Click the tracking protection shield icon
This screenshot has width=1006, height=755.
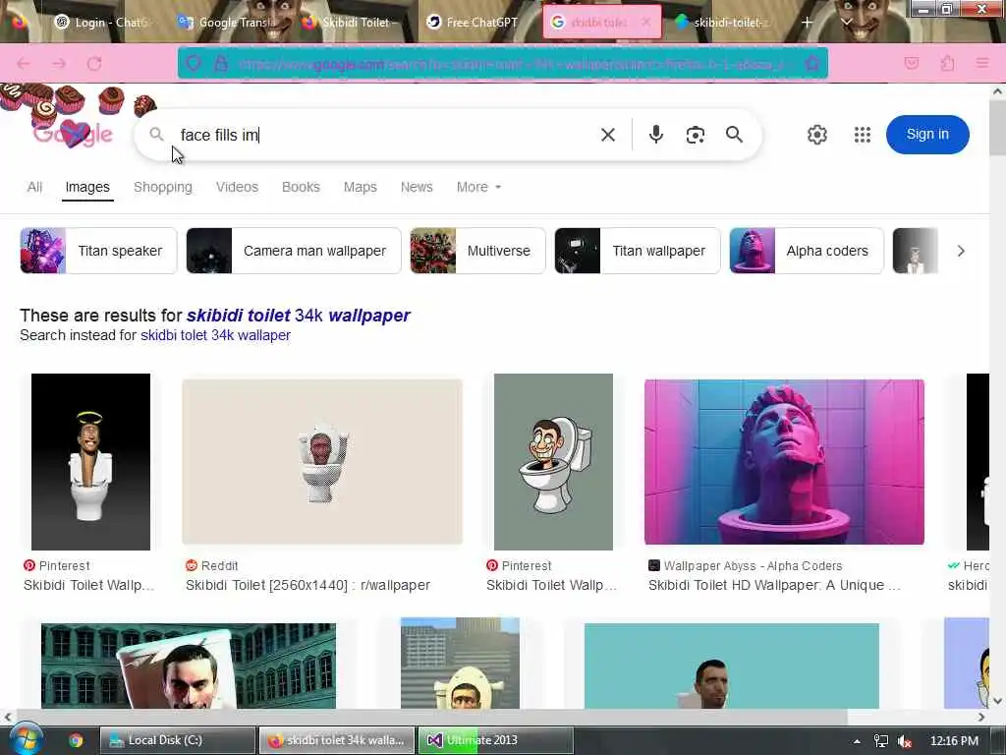coord(194,63)
